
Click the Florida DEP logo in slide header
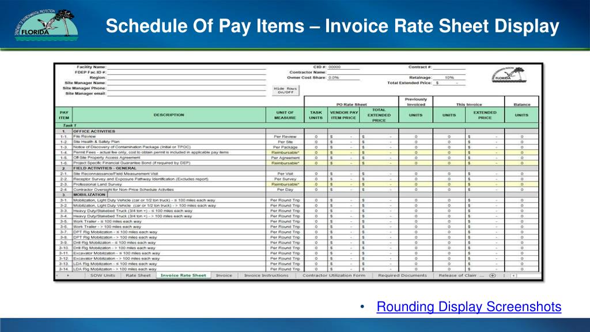(46, 25)
